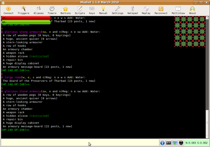Click the green download log icon
This screenshot has height=147, width=210.
[x=175, y=143]
